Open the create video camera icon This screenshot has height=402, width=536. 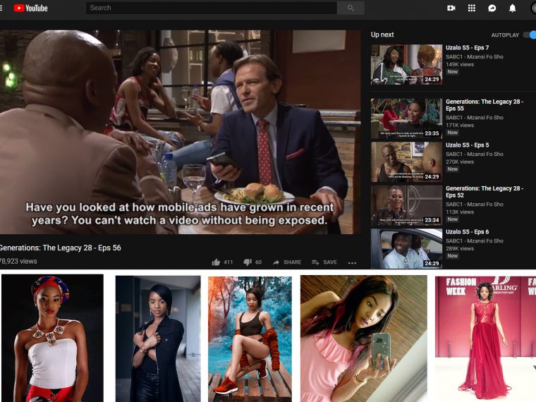coord(451,8)
